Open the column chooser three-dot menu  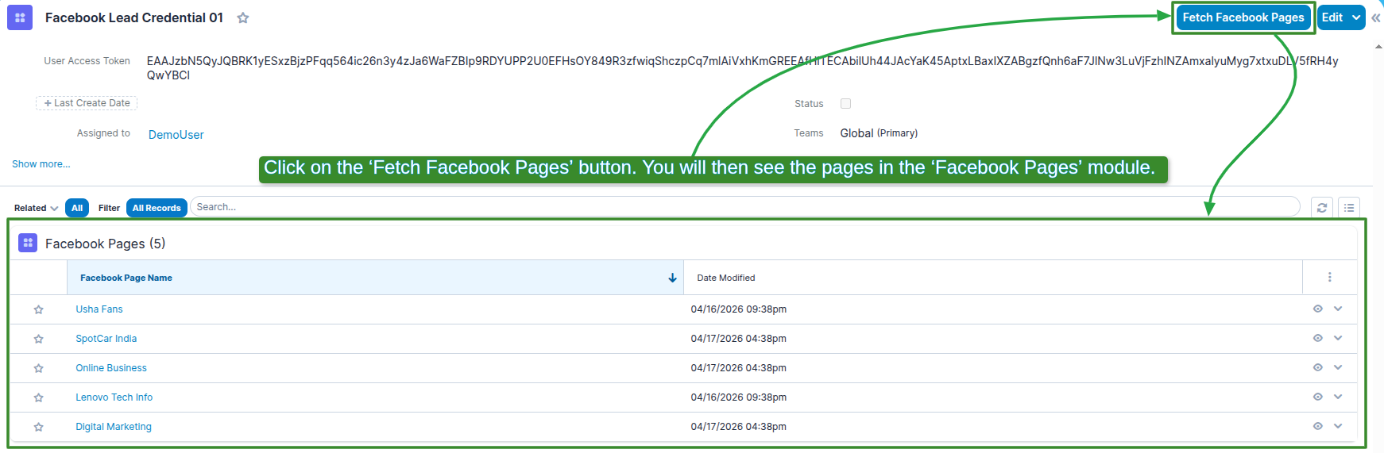pos(1330,278)
